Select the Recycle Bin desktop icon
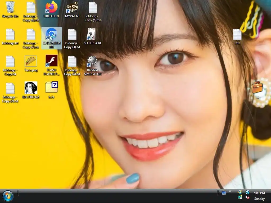This screenshot has height=203, width=271. click(x=10, y=10)
